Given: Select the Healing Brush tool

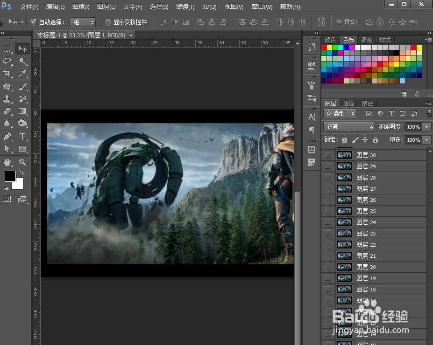Looking at the screenshot, I should 7,87.
